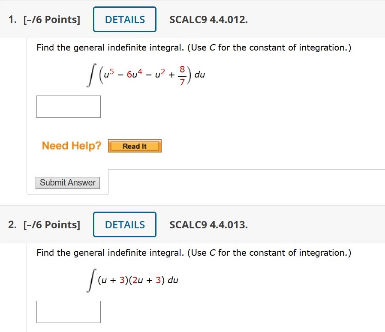Screen dimensions: 385x332
Task: Click the answer box for question 1
Action: pos(68,106)
